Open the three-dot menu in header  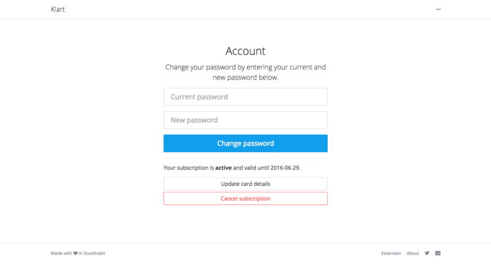pyautogui.click(x=438, y=9)
